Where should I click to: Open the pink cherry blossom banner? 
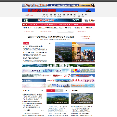pos(34,85)
